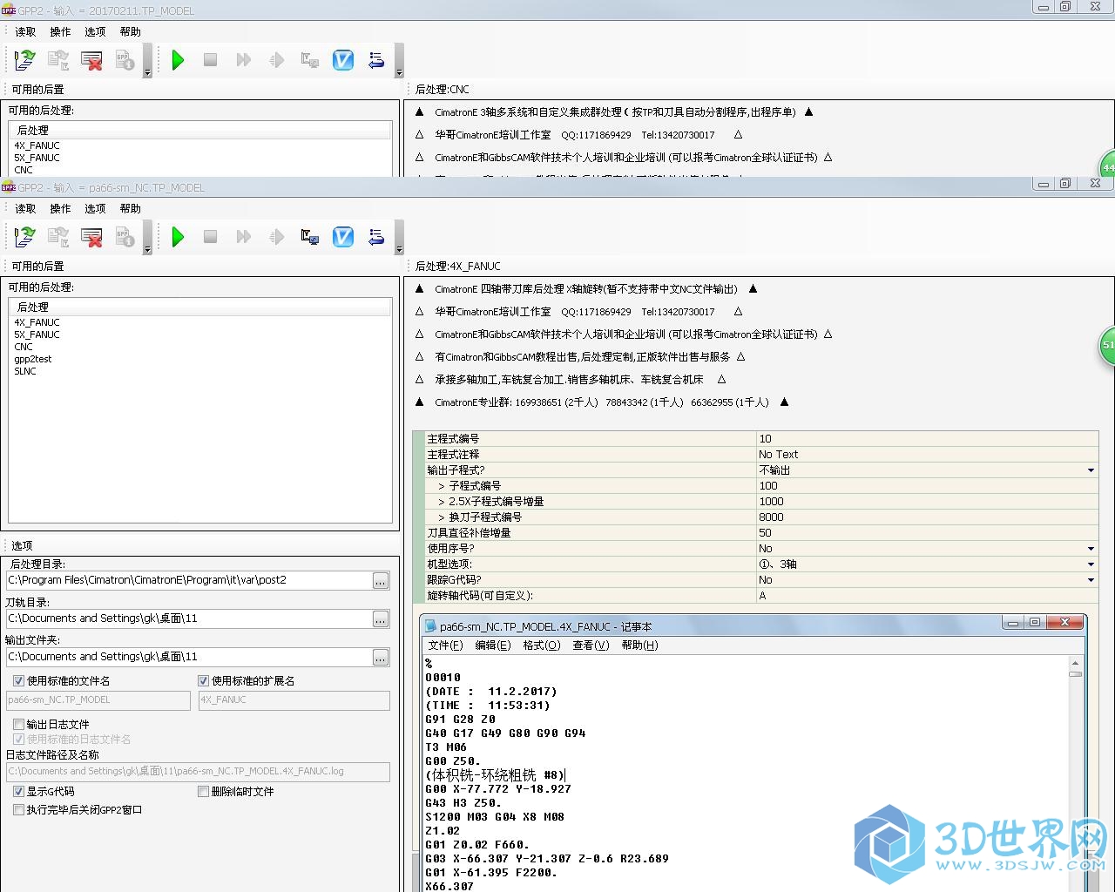Click double-arrow fast-forward icon in pa66-sm_NC toolbar
The image size is (1115, 892).
[243, 237]
